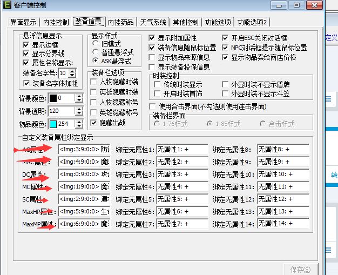
Task: Enable 外显时装不显示盾牌 checkbox
Action: pos(225,84)
